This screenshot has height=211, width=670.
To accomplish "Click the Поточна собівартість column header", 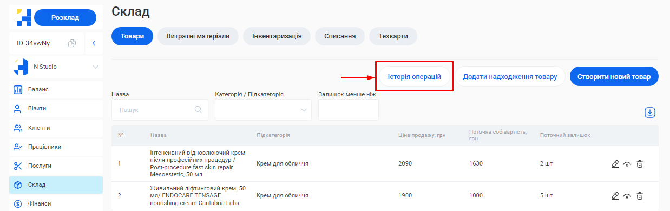I will (x=497, y=135).
